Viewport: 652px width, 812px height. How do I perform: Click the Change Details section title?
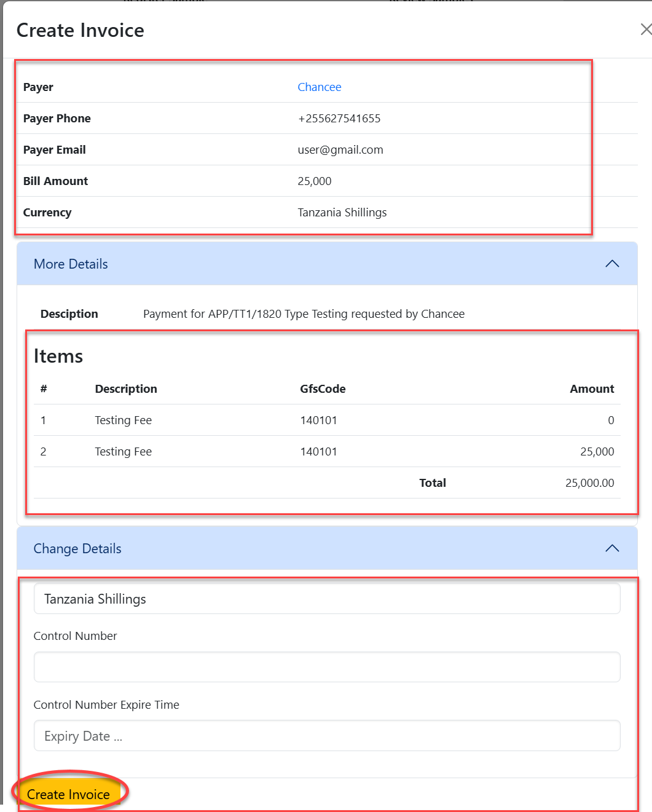pyautogui.click(x=77, y=549)
